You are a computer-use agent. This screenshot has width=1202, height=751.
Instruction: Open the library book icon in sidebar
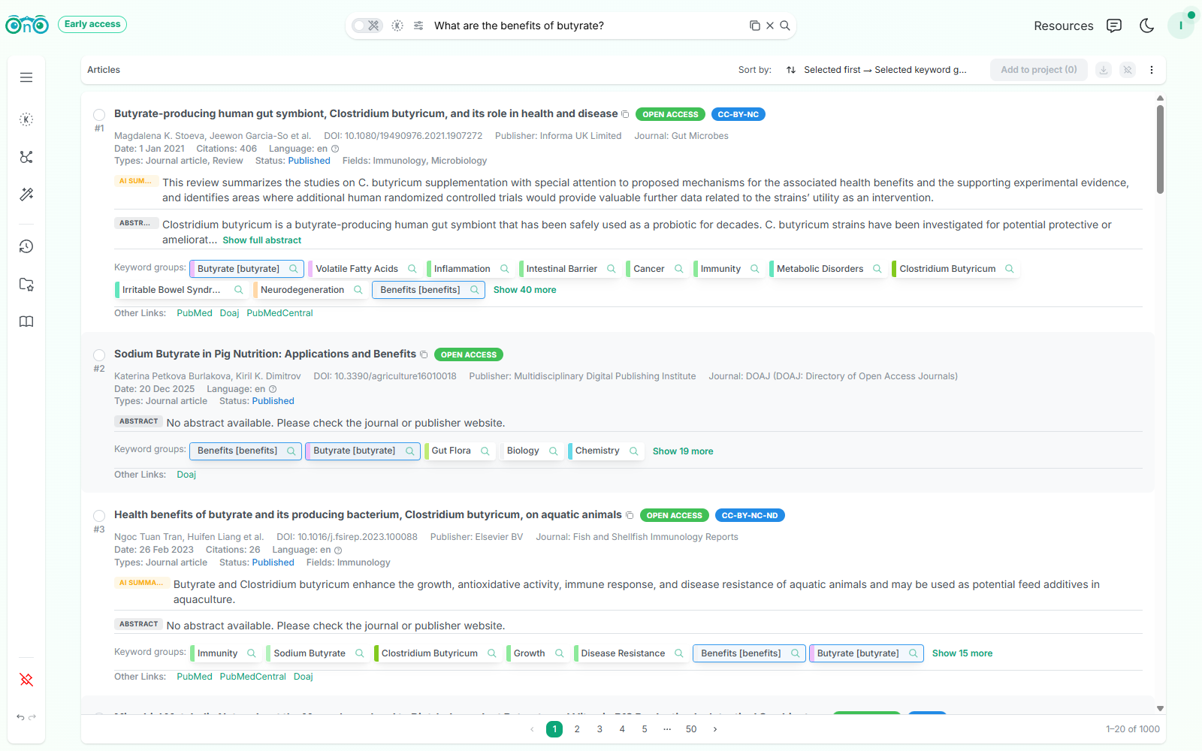tap(26, 321)
